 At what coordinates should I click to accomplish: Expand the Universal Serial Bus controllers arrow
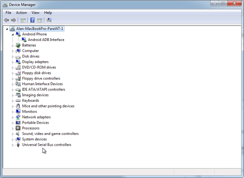tap(13, 145)
